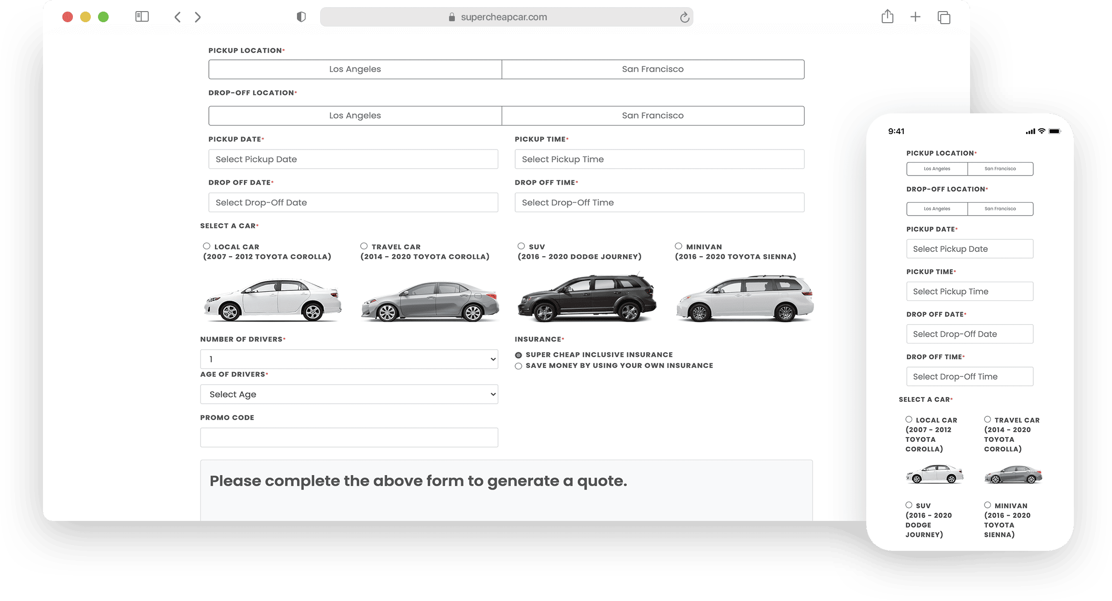The height and width of the screenshot is (601, 1112).
Task: Expand the Select Age dropdown
Action: (x=349, y=394)
